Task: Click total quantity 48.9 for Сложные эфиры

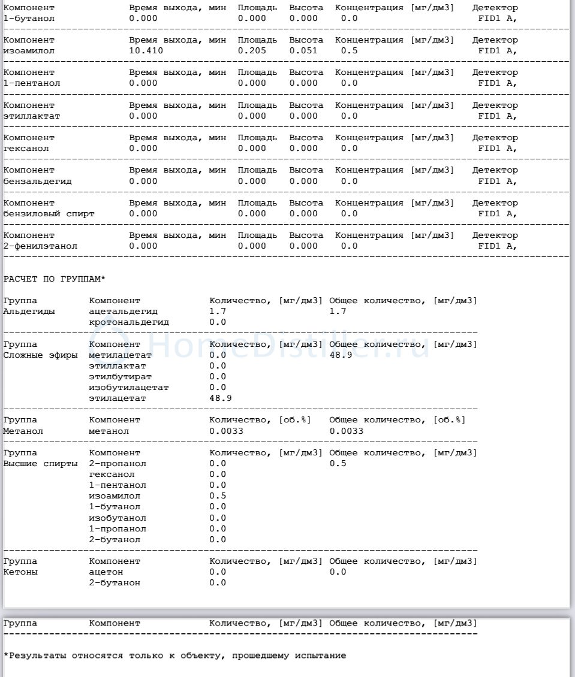Action: 341,355
